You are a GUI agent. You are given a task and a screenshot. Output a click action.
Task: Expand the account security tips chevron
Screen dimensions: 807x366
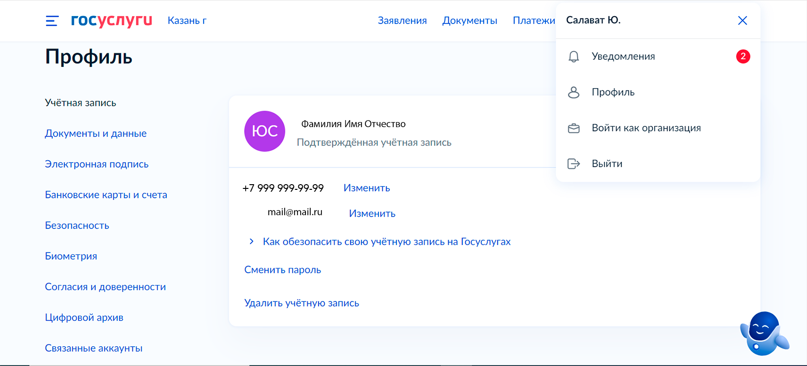coord(252,242)
